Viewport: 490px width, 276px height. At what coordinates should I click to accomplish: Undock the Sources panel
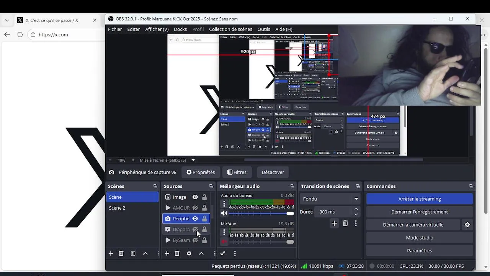[x=211, y=186]
